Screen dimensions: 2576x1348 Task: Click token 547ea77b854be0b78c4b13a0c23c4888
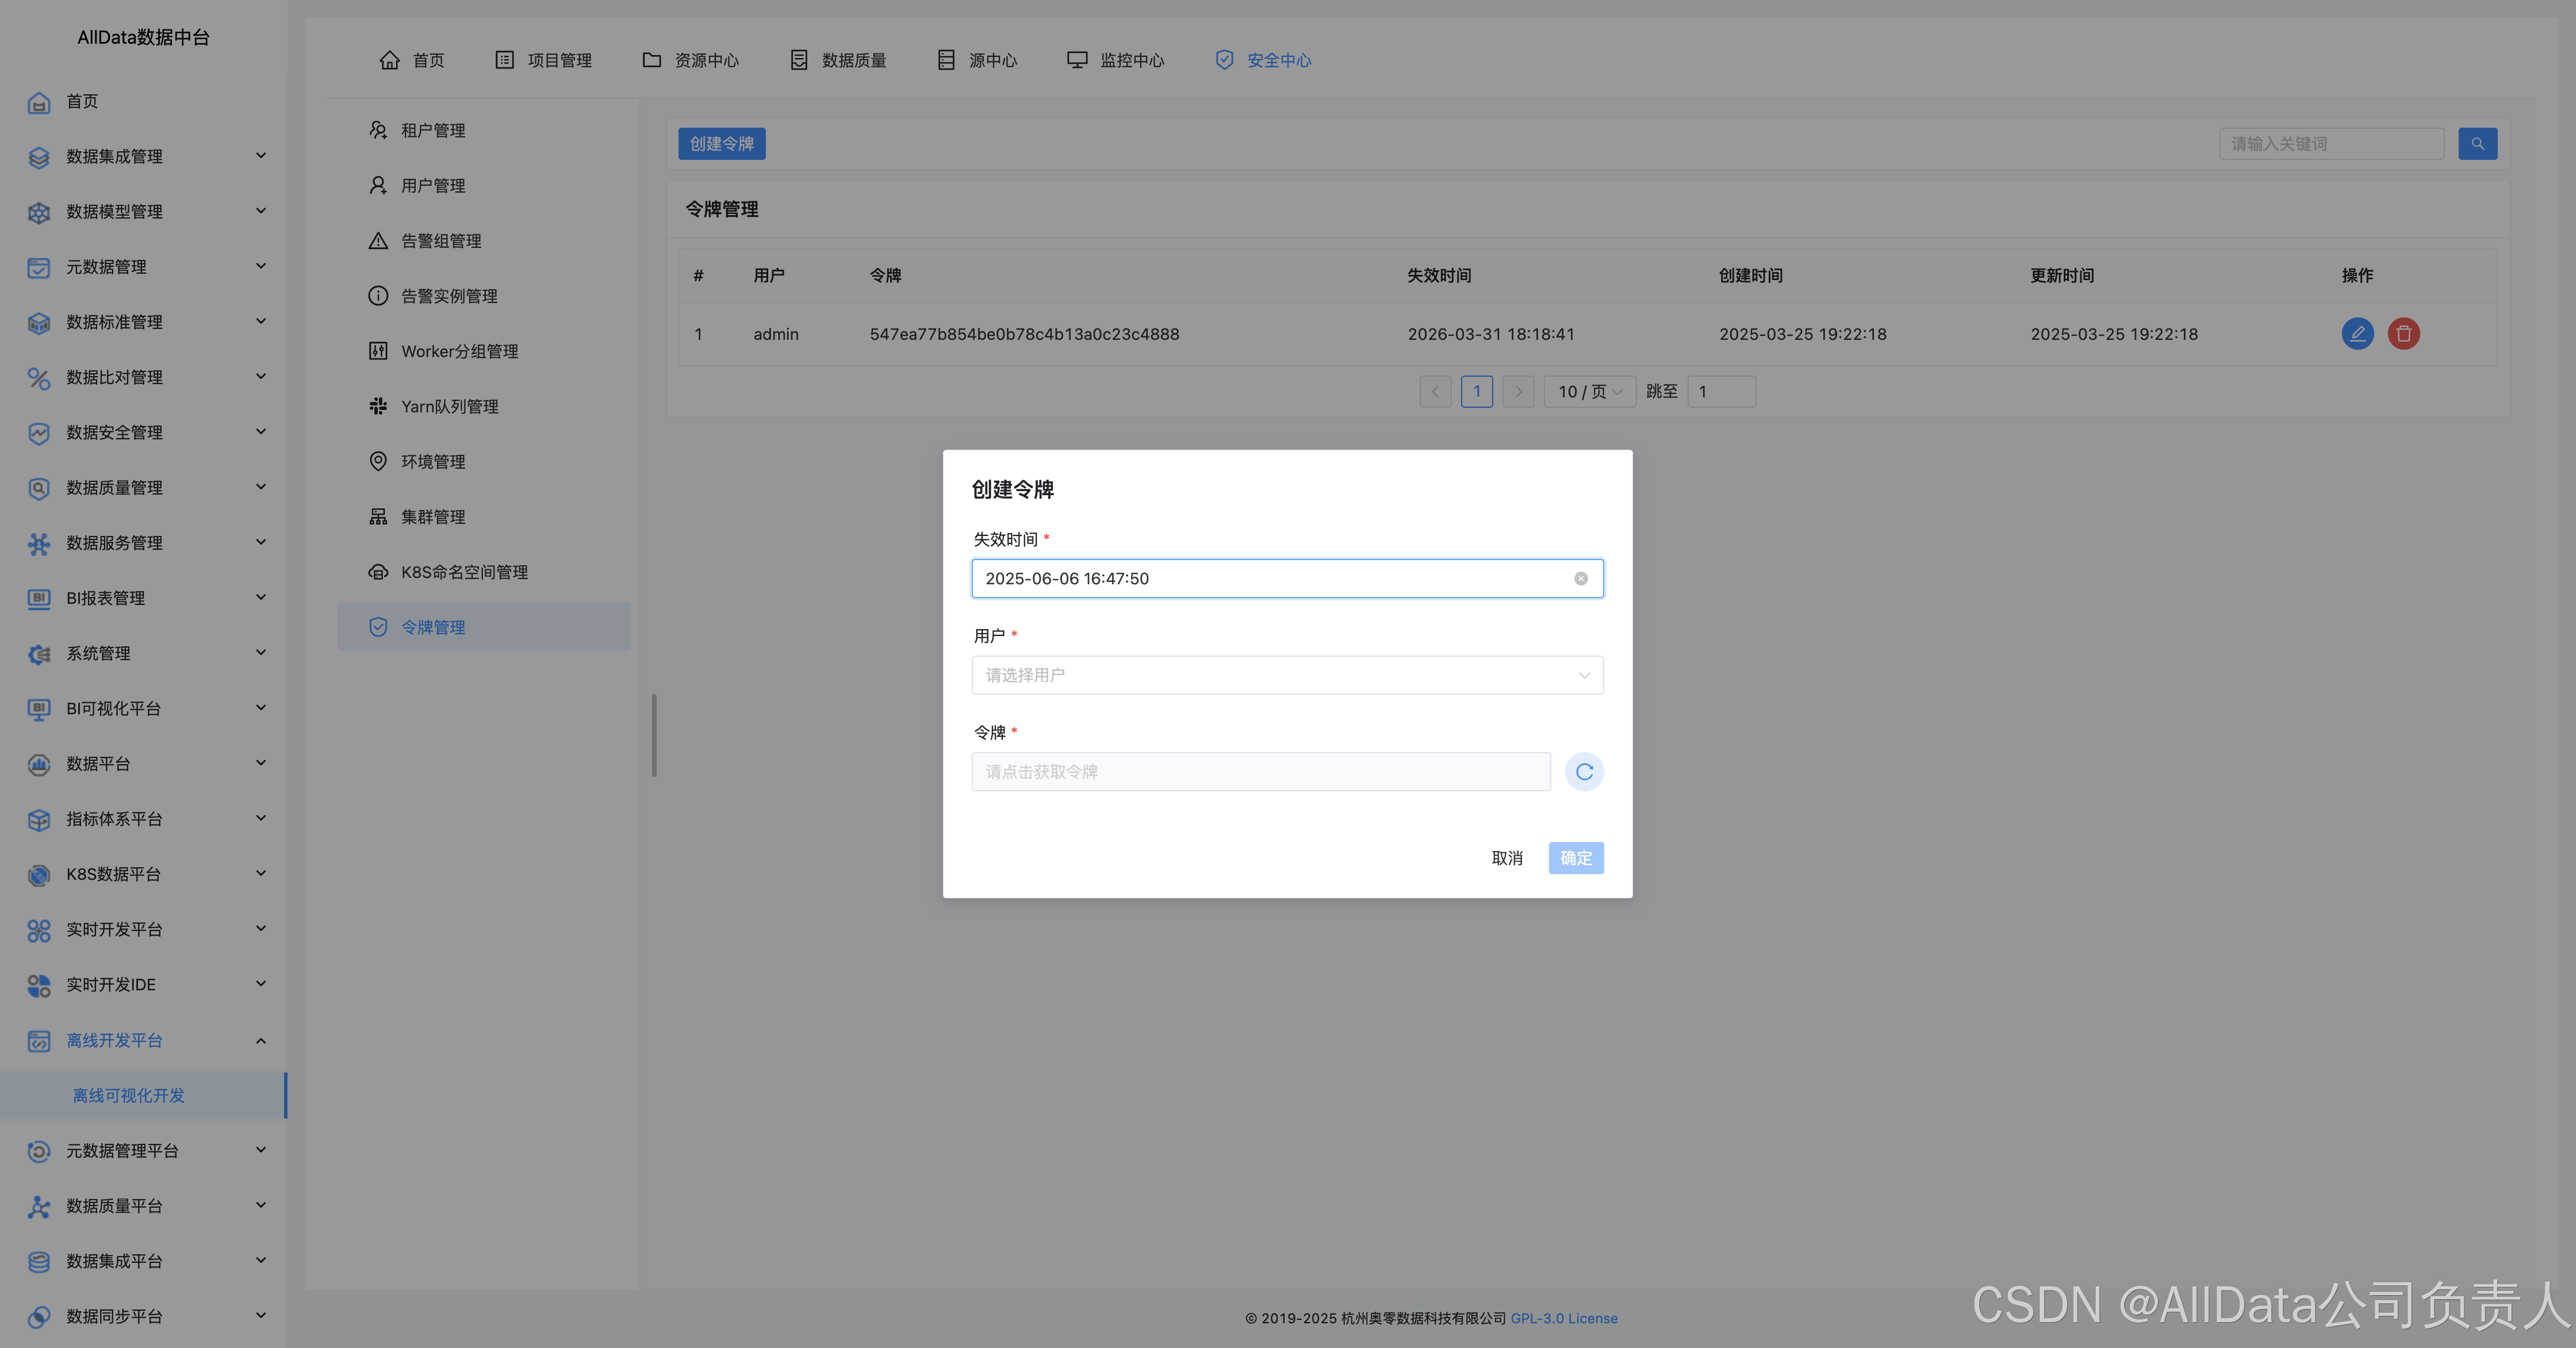point(1024,334)
